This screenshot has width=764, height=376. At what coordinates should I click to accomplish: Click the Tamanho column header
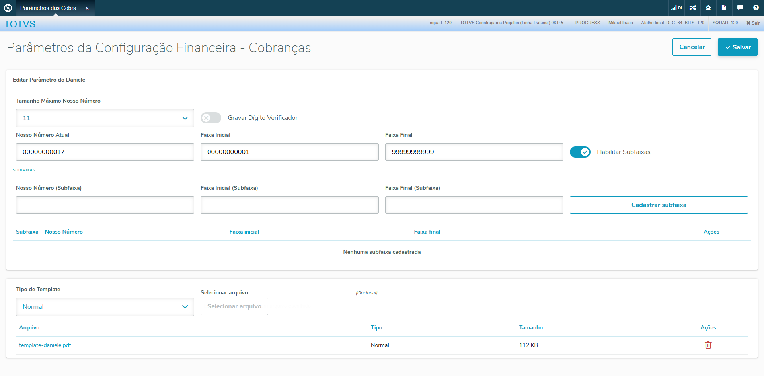tap(531, 327)
